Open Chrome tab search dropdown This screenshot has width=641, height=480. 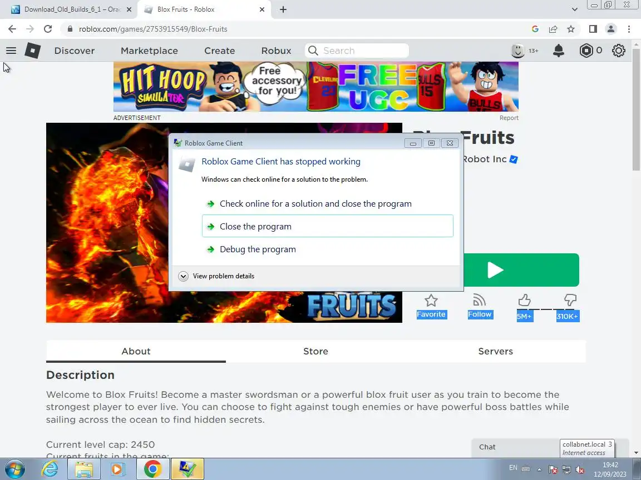574,9
